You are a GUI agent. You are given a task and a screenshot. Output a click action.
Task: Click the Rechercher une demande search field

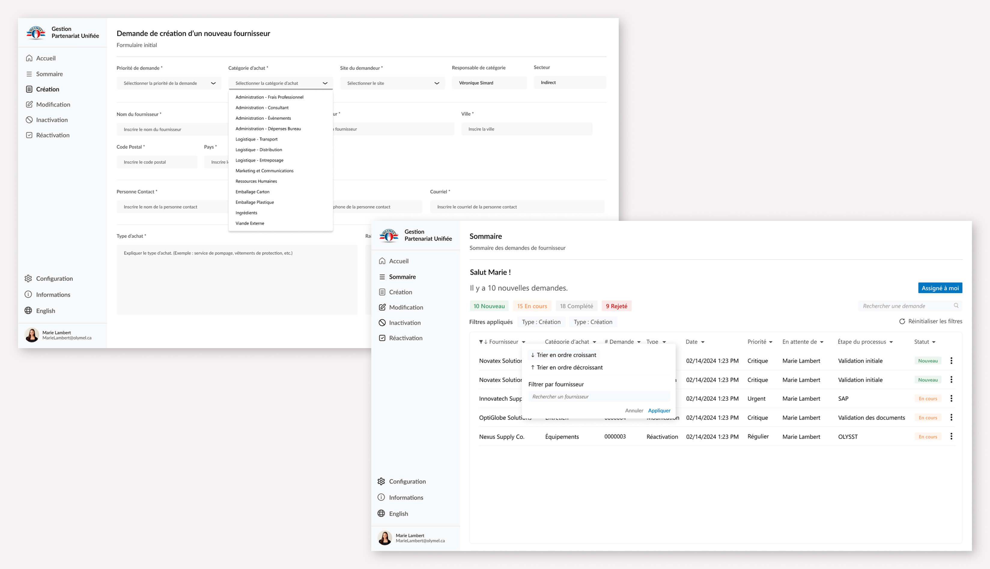(x=910, y=306)
